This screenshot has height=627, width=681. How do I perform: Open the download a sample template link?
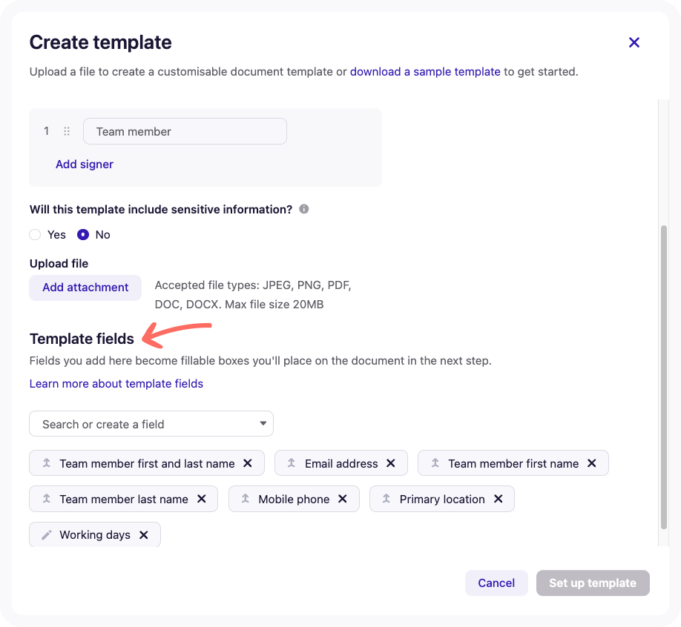pyautogui.click(x=425, y=72)
